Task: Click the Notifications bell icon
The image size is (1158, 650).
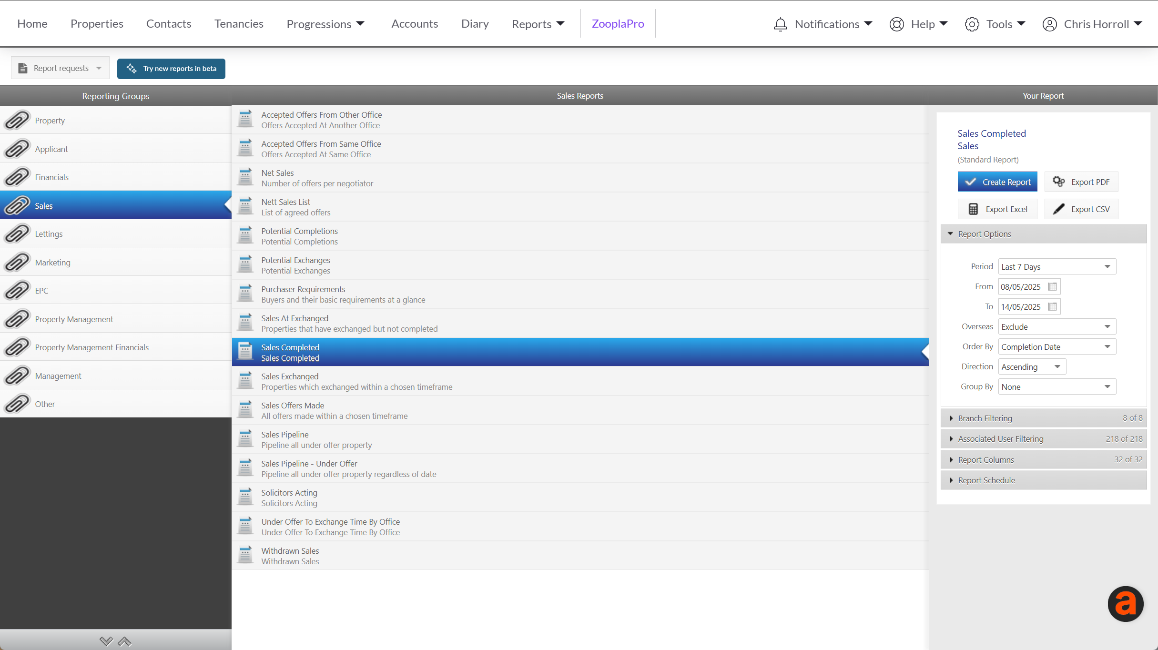Action: coord(780,24)
